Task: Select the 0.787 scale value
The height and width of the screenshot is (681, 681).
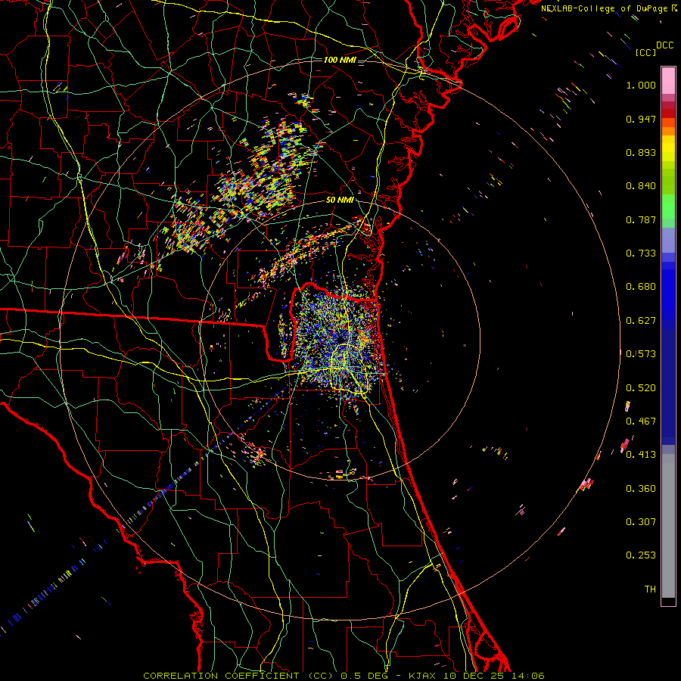Action: (x=641, y=219)
